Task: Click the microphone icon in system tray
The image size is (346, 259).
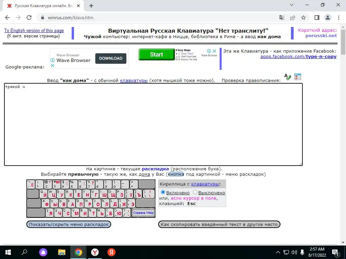Action: pyautogui.click(x=302, y=252)
